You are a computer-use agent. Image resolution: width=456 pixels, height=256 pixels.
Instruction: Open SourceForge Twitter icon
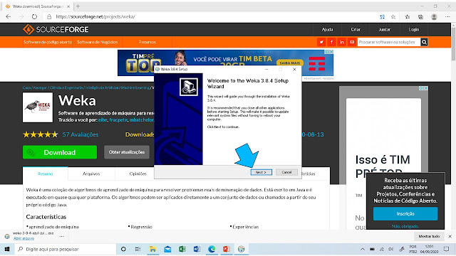(321, 42)
